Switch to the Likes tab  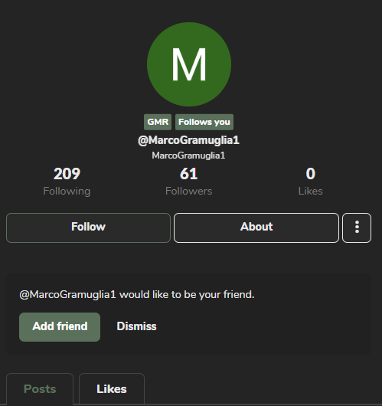[112, 389]
